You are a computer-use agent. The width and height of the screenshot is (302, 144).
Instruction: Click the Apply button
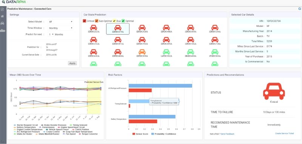pyautogui.click(x=72, y=63)
